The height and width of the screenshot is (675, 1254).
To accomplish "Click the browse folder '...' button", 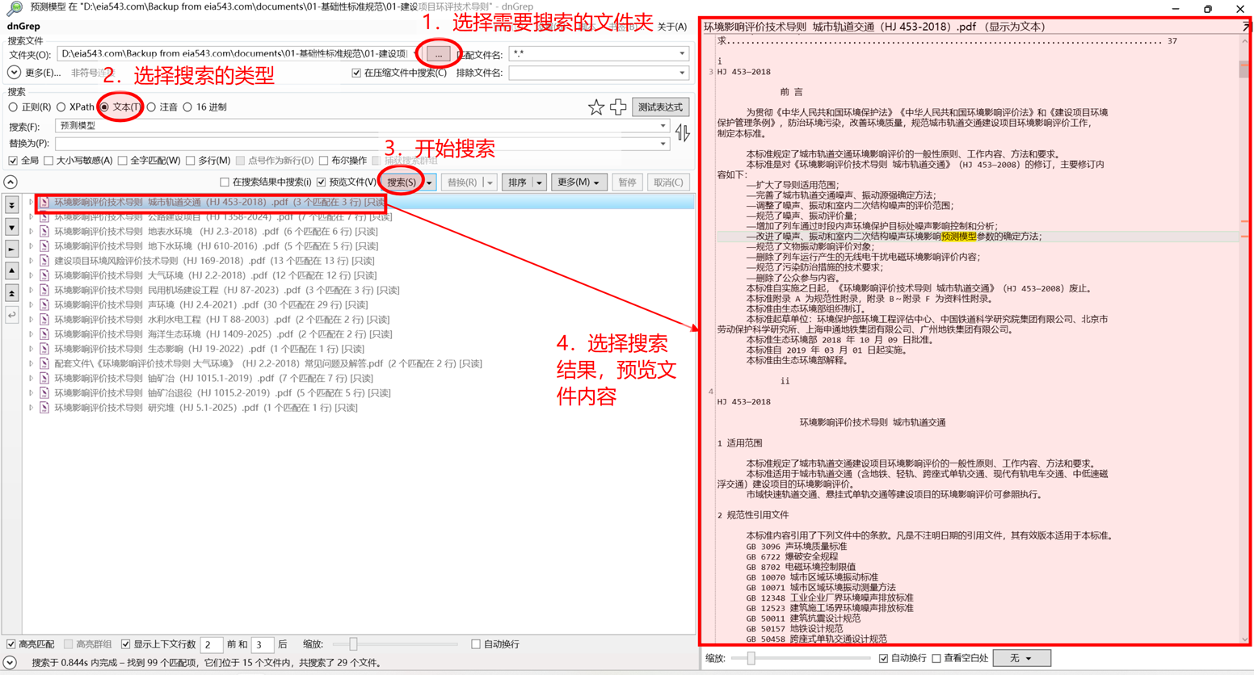I will [x=438, y=54].
